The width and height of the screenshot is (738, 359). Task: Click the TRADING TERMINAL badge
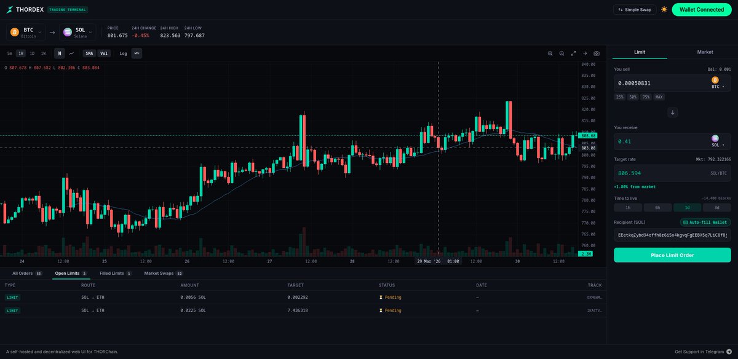pos(68,9)
